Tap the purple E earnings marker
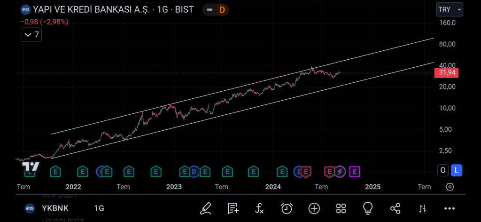This screenshot has height=222, width=481. (x=354, y=172)
